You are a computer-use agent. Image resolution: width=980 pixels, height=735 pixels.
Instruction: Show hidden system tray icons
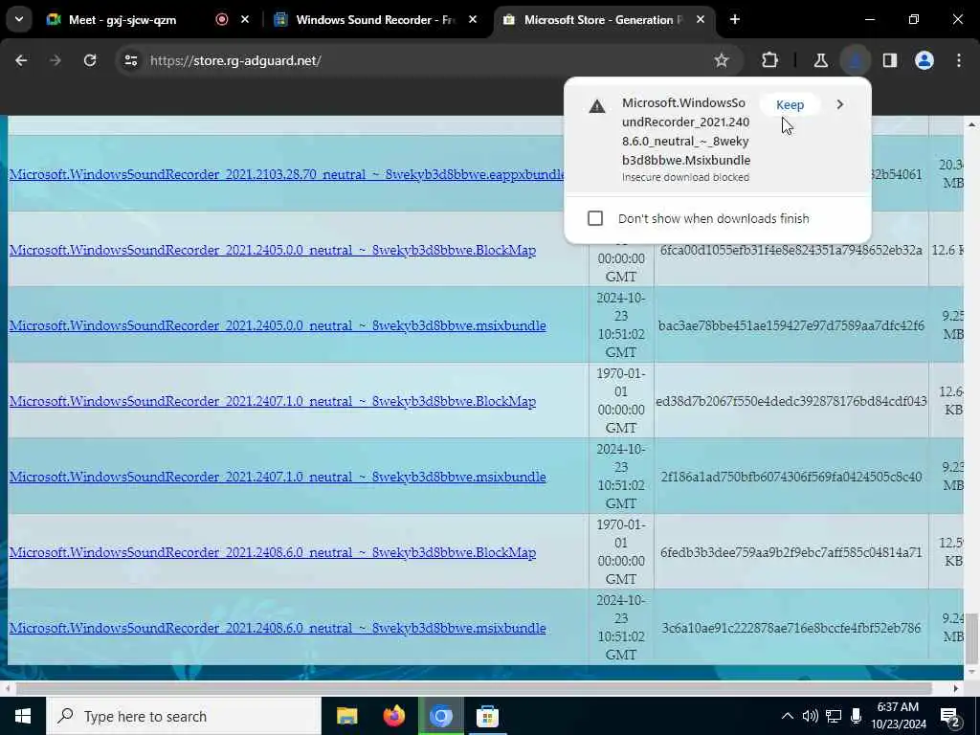click(x=788, y=716)
